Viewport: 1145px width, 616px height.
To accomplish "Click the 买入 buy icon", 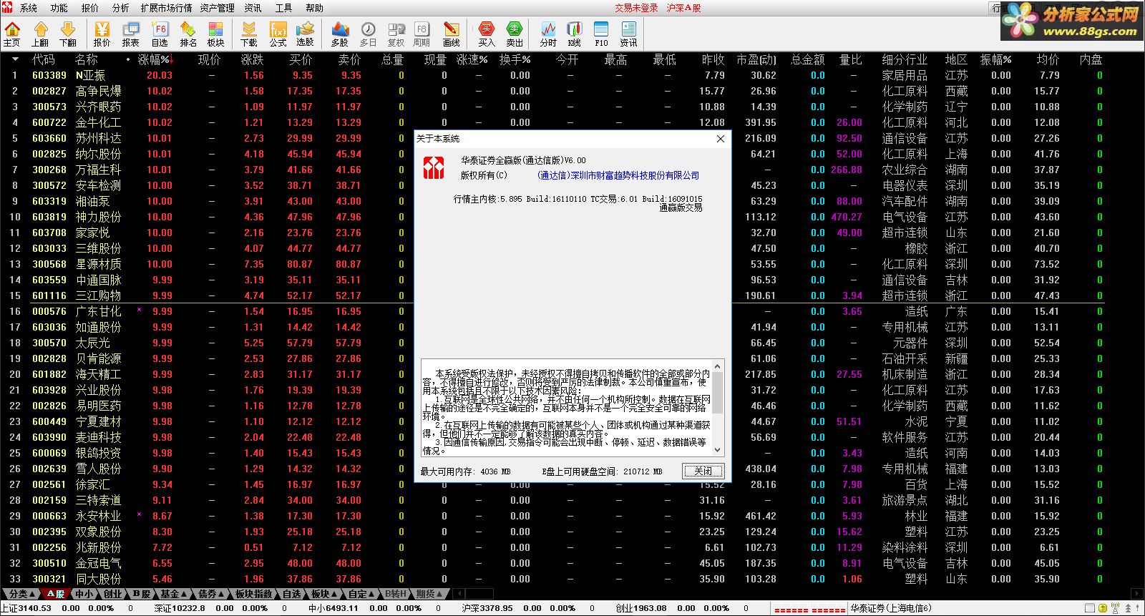I will [x=487, y=34].
